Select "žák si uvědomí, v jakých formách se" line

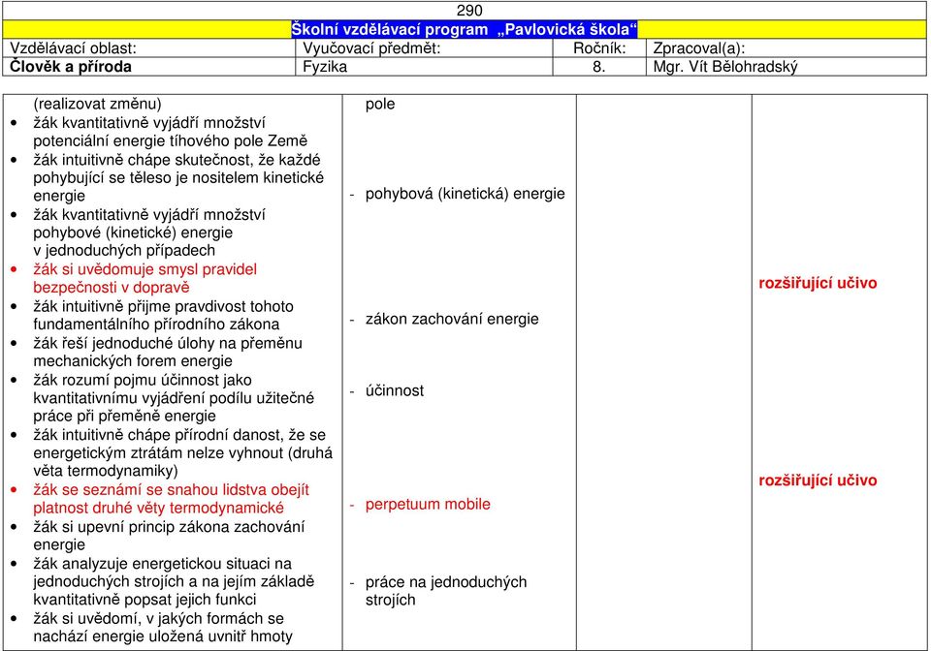coord(158,618)
